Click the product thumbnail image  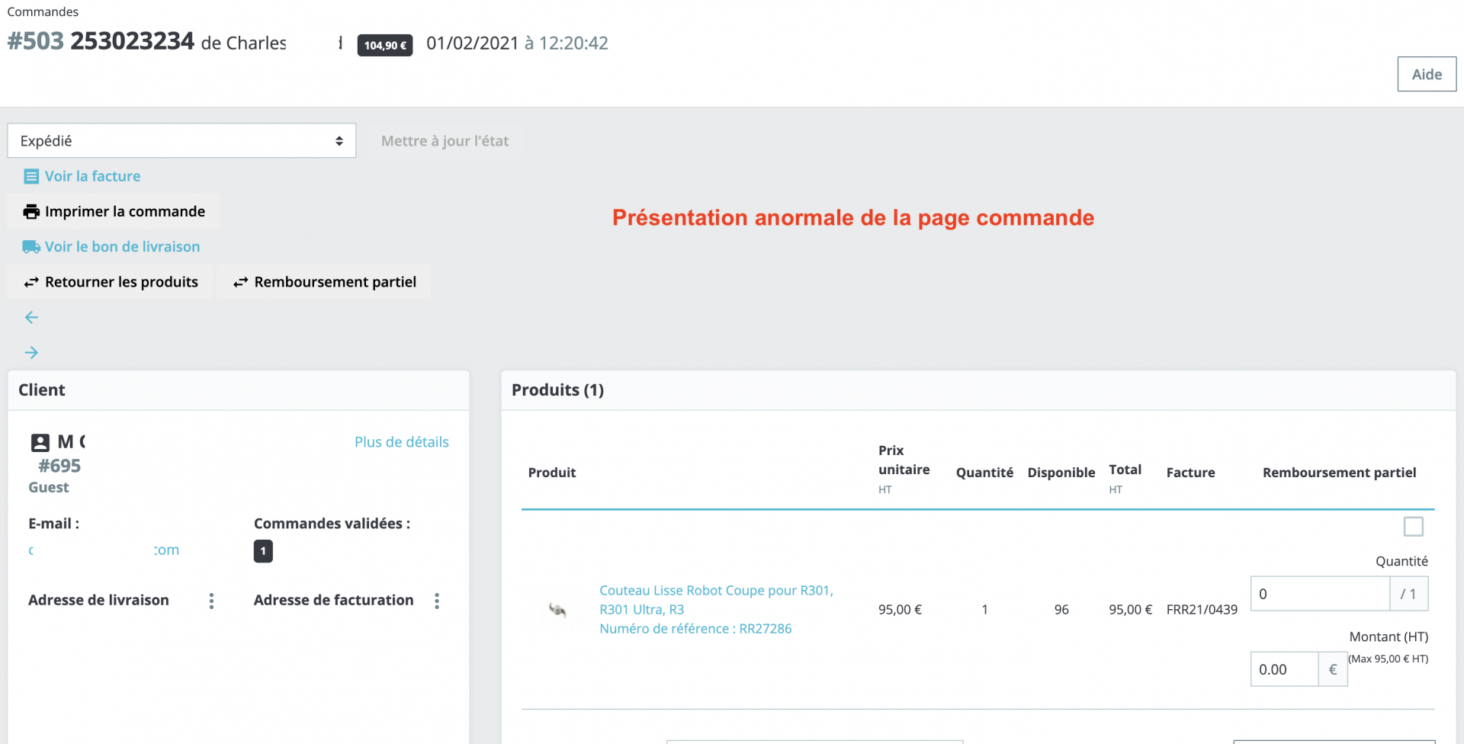[557, 609]
